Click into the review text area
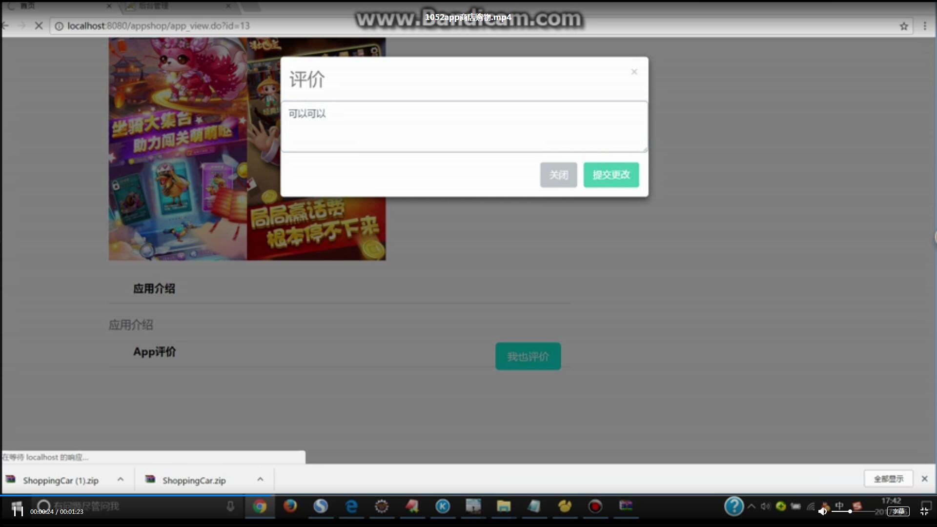937x527 pixels. pos(464,127)
